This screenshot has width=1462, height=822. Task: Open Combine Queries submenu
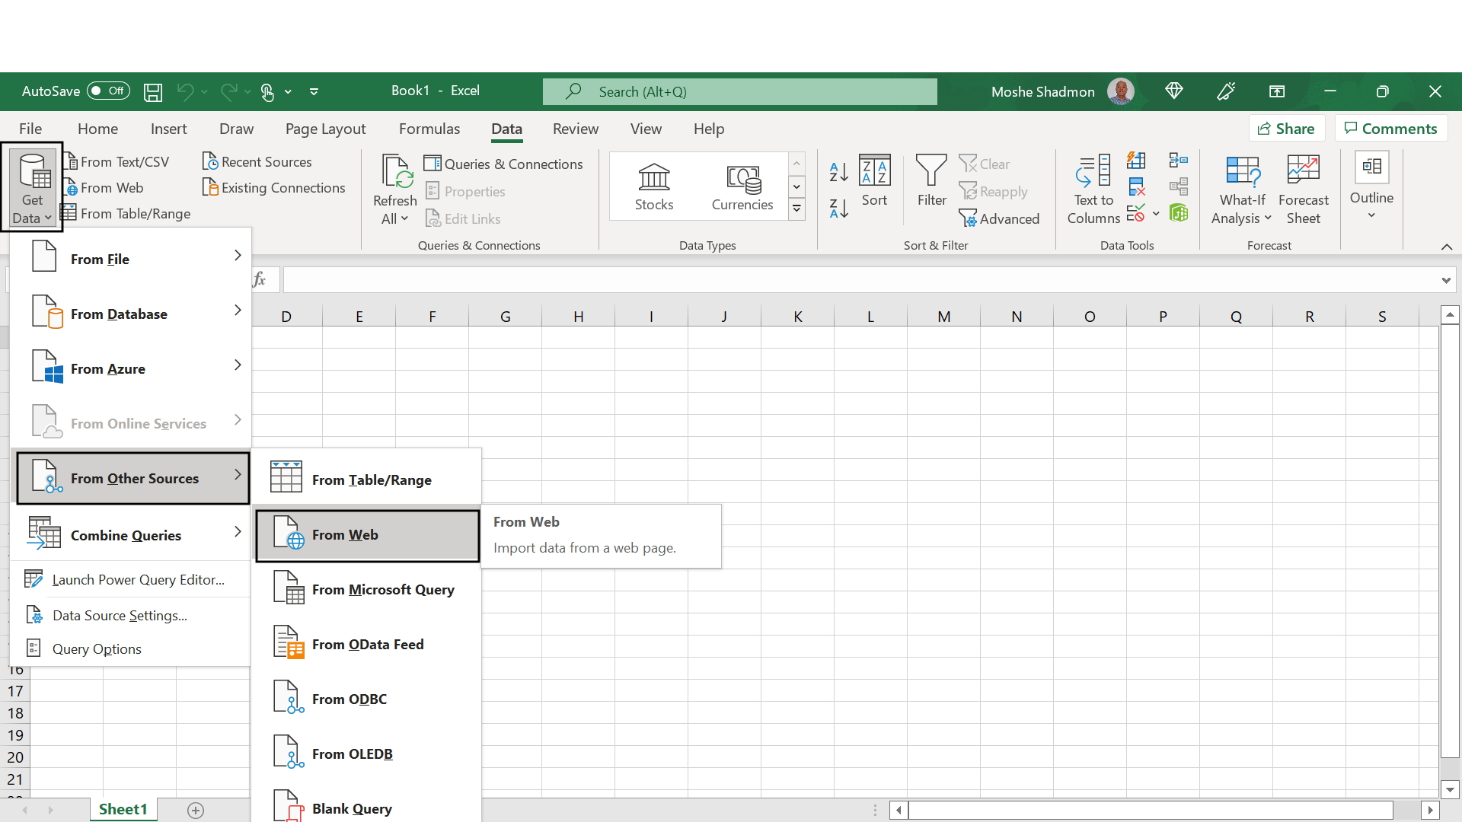tap(132, 535)
